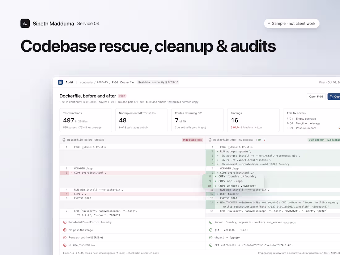The width and height of the screenshot is (340, 255).
Task: Click the Sineth Madduma "s." logo icon
Action: point(25,23)
